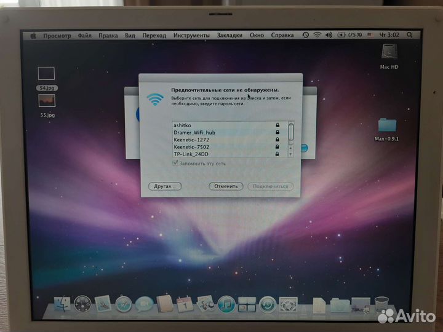Click the minimized picture window in the Dock
443x332 pixels.
361,305
